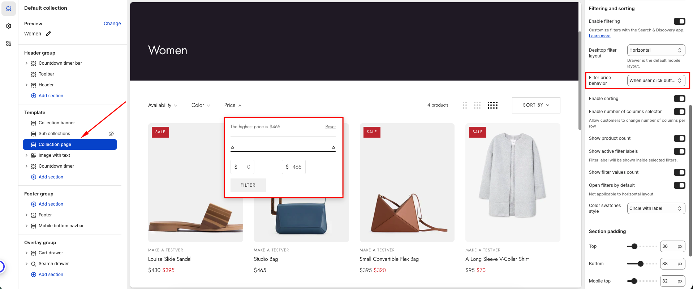Screen dimensions: 693x289
Task: Select the two-column grid layout icon
Action: point(465,105)
